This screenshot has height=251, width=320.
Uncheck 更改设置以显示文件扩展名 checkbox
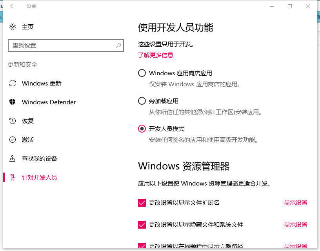click(x=142, y=203)
